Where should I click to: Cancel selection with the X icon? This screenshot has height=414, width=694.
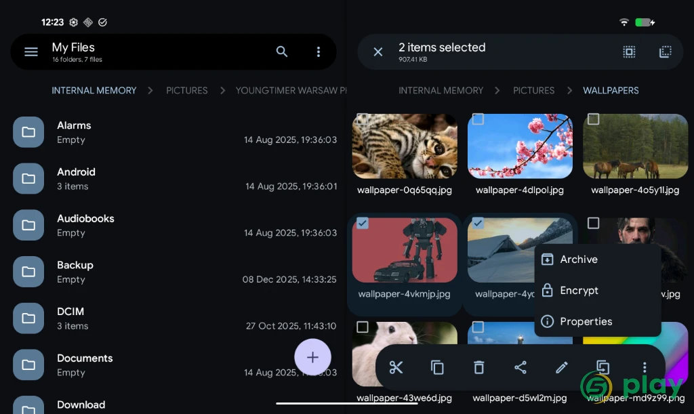pyautogui.click(x=378, y=51)
